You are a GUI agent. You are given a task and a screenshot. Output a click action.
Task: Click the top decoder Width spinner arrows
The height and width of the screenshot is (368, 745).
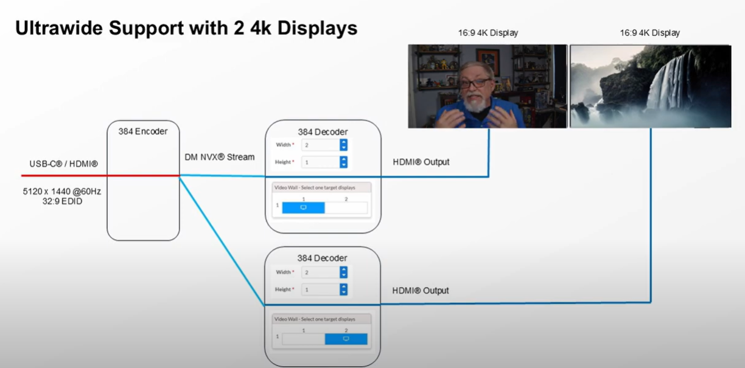click(343, 145)
